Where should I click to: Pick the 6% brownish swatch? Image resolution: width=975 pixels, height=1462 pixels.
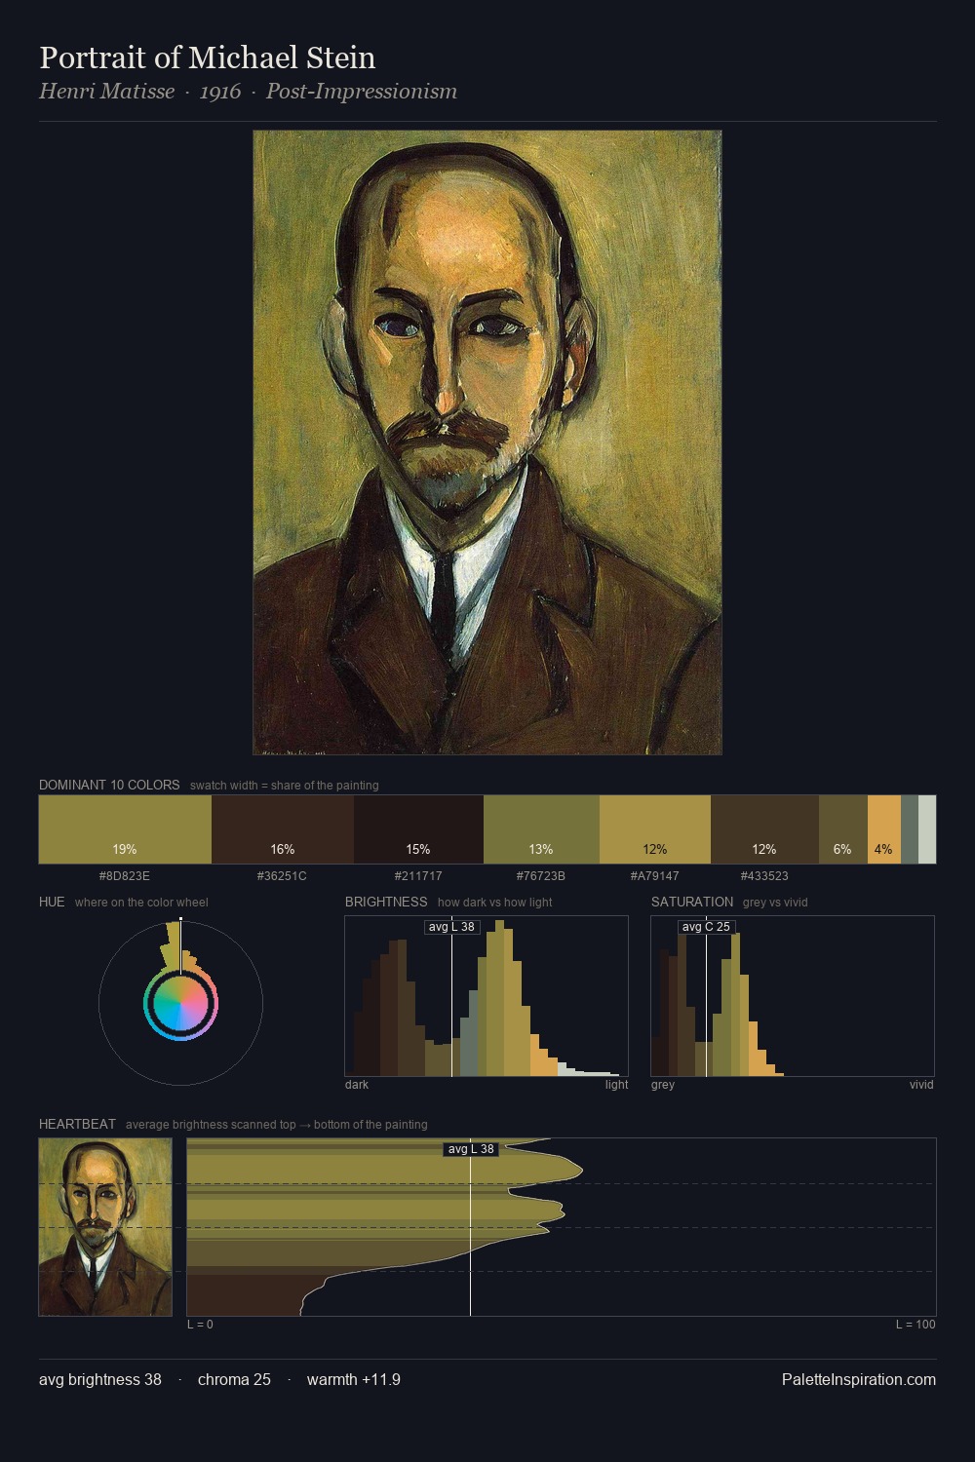tap(842, 829)
